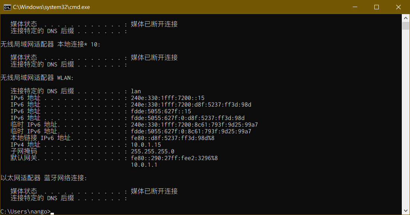Minimize the command prompt window
This screenshot has height=215, width=410.
click(x=355, y=7)
